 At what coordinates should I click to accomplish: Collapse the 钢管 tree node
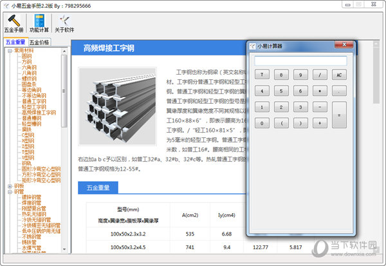tap(10, 192)
